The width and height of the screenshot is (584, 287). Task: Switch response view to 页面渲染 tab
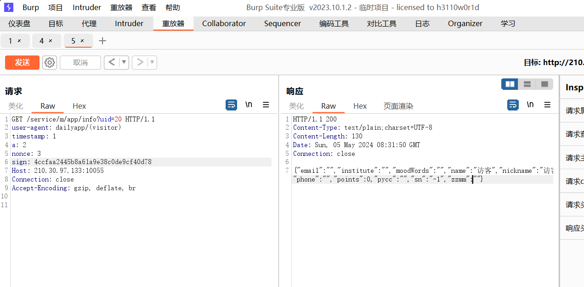(x=398, y=106)
